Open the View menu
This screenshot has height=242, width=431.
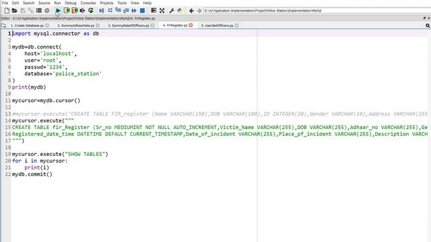tap(135, 3)
